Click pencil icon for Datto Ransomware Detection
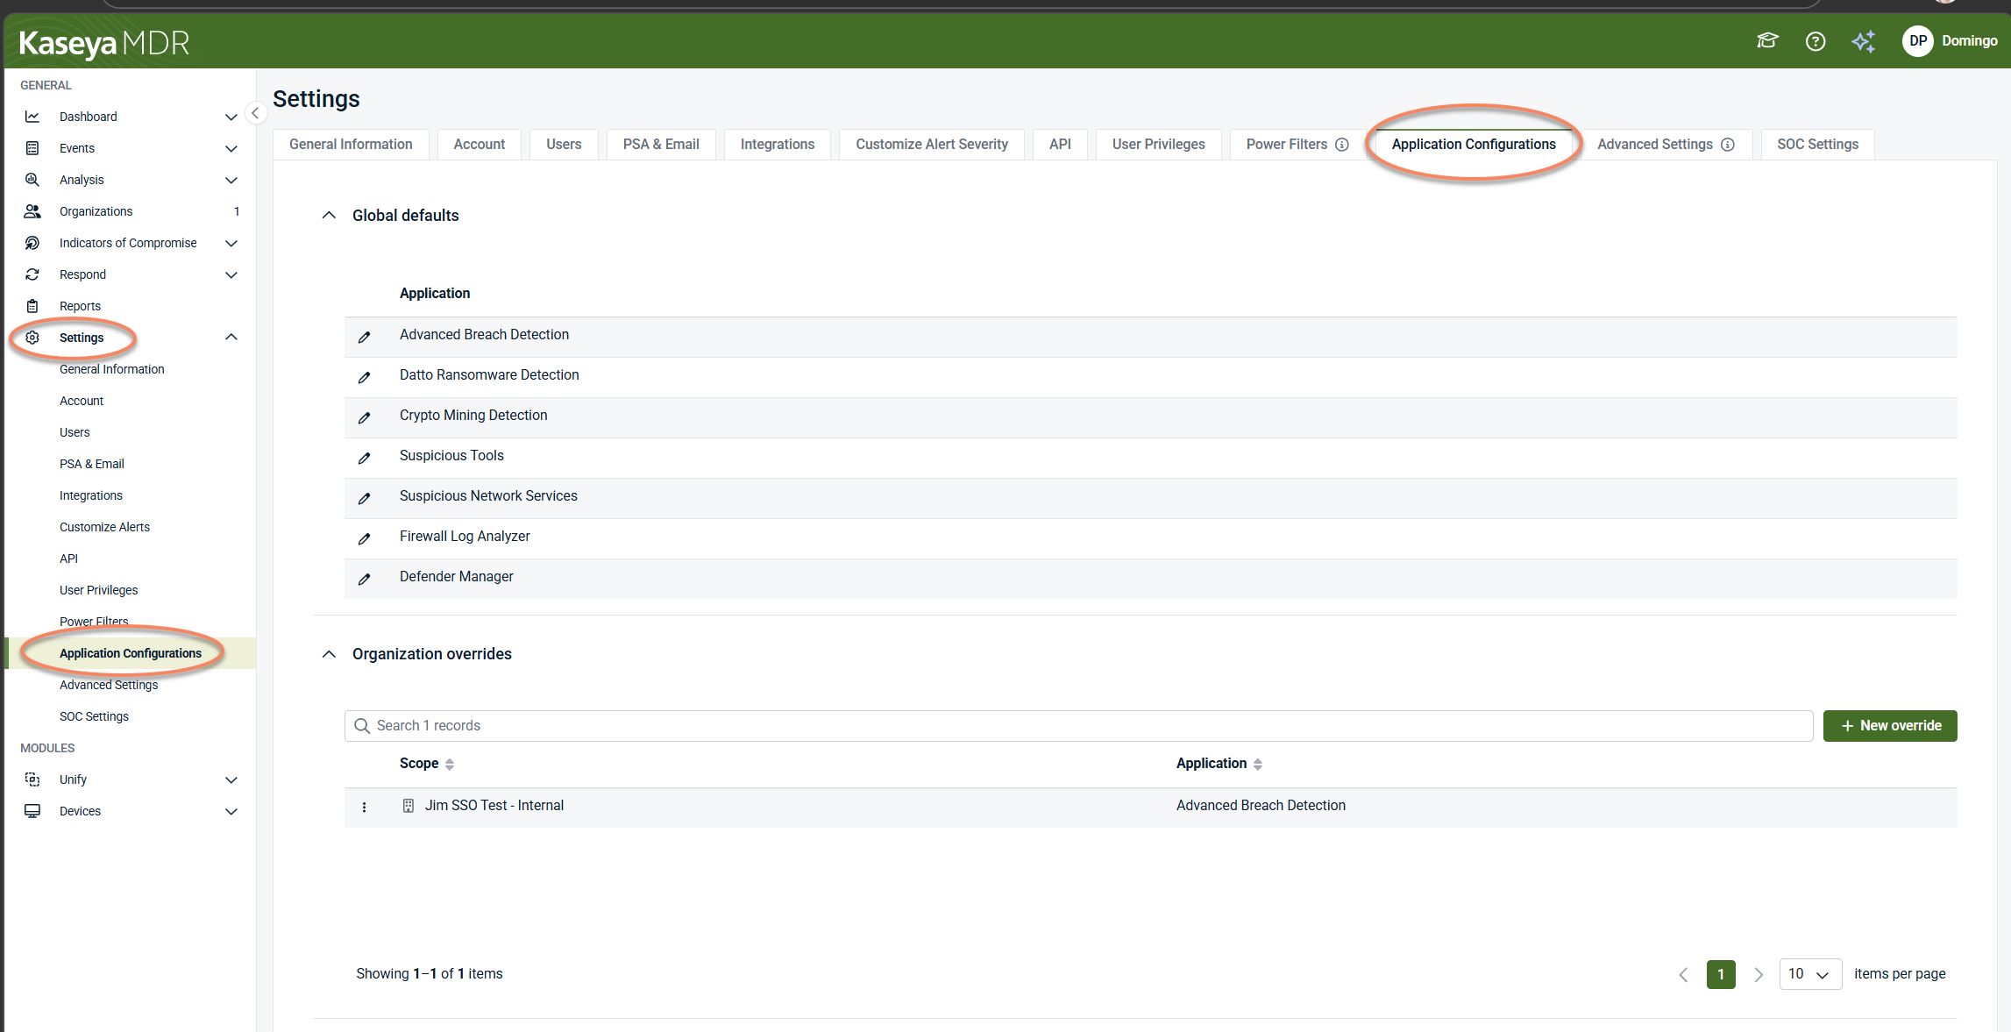2011x1032 pixels. (365, 377)
